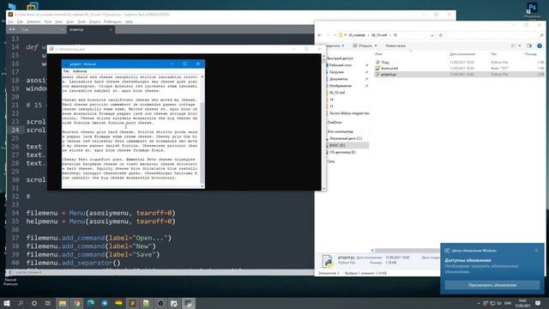Click Explorer search magnifier icon
549x309 pixels.
point(541,35)
